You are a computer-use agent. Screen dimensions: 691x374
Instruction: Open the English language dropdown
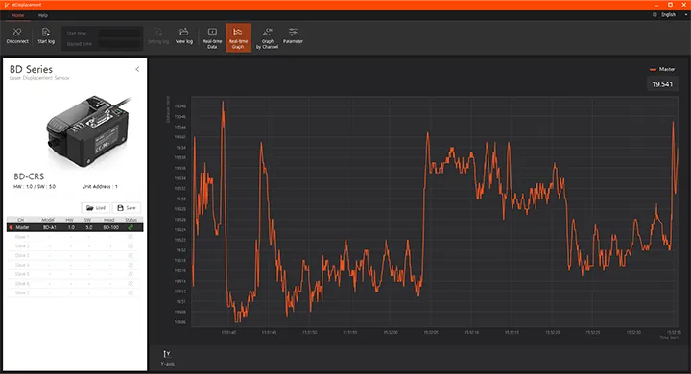click(x=670, y=15)
